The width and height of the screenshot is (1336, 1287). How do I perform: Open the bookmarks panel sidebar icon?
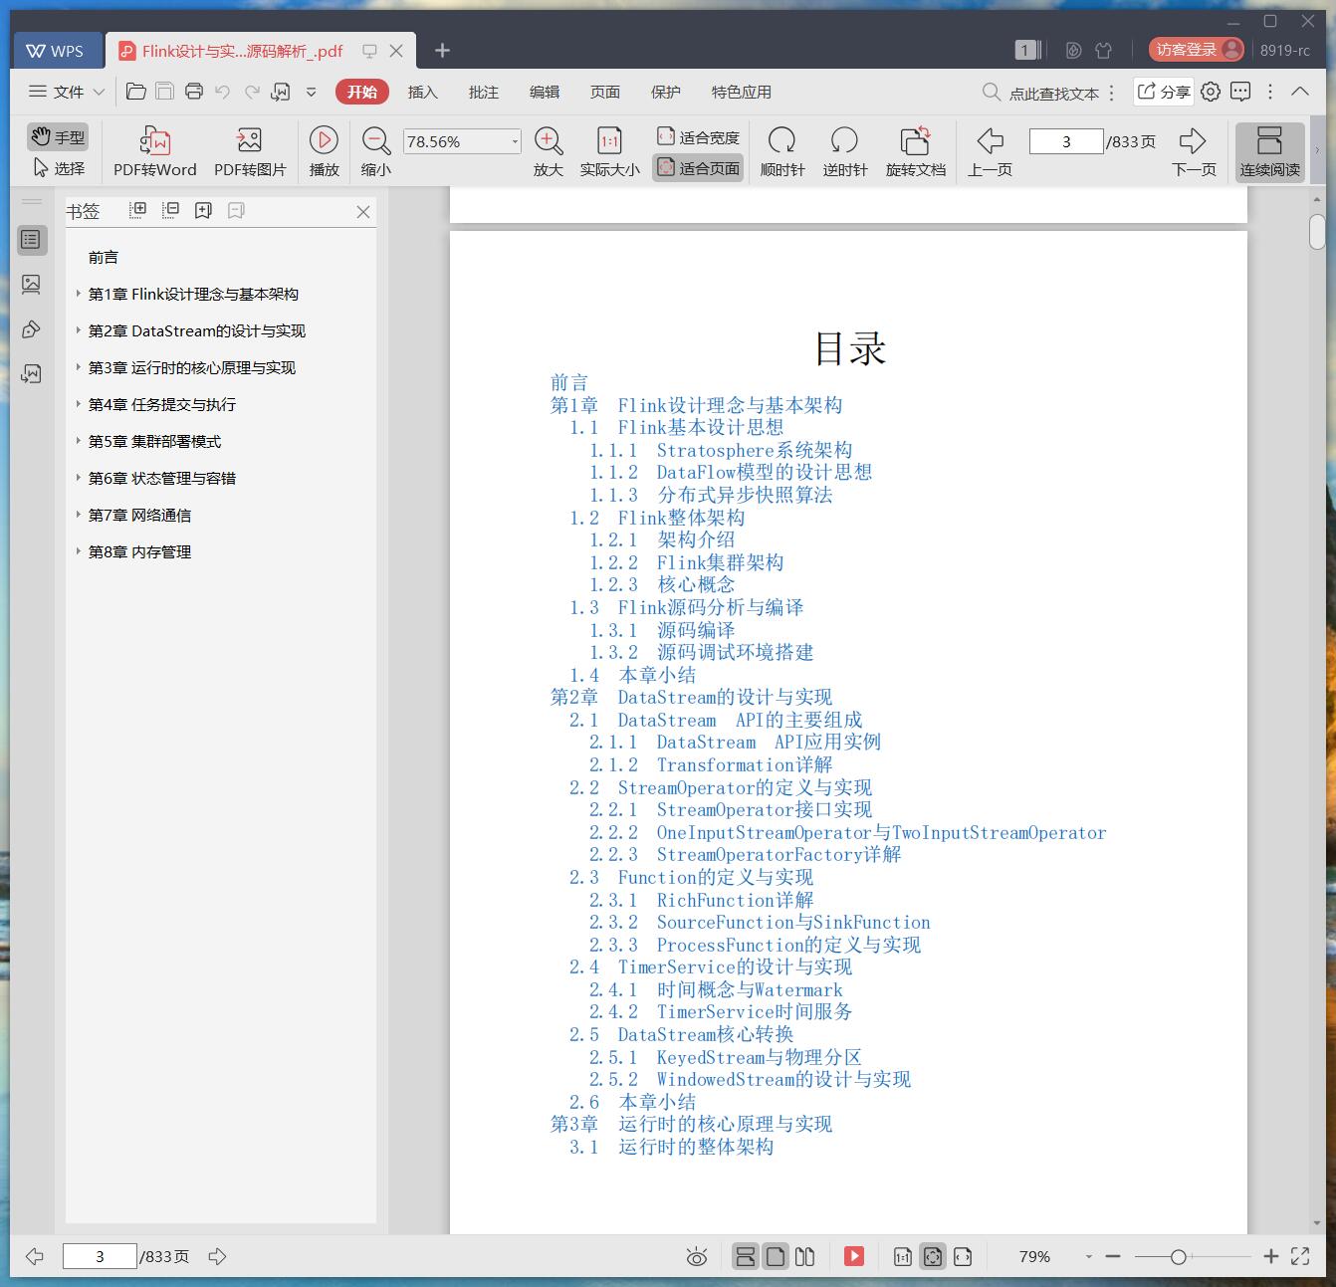click(31, 239)
